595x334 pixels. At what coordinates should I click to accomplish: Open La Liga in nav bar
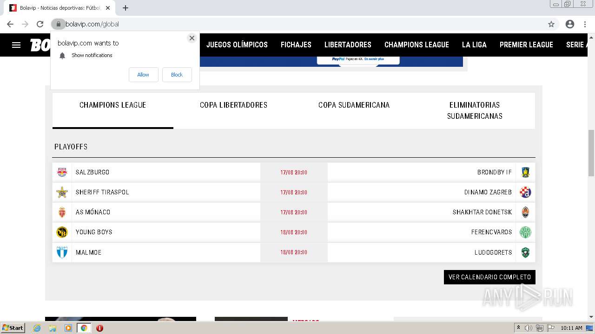[474, 45]
